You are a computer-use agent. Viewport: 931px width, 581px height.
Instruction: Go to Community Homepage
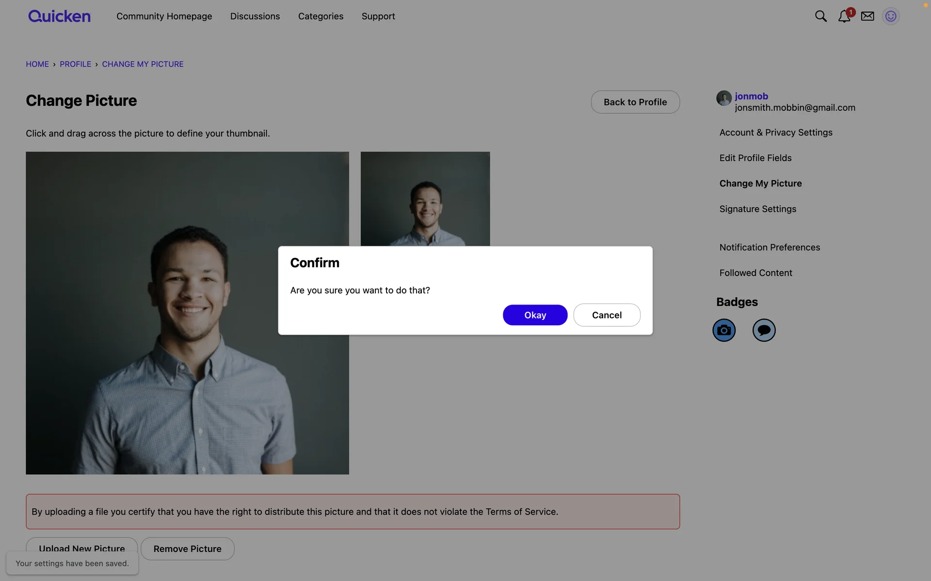coord(164,16)
